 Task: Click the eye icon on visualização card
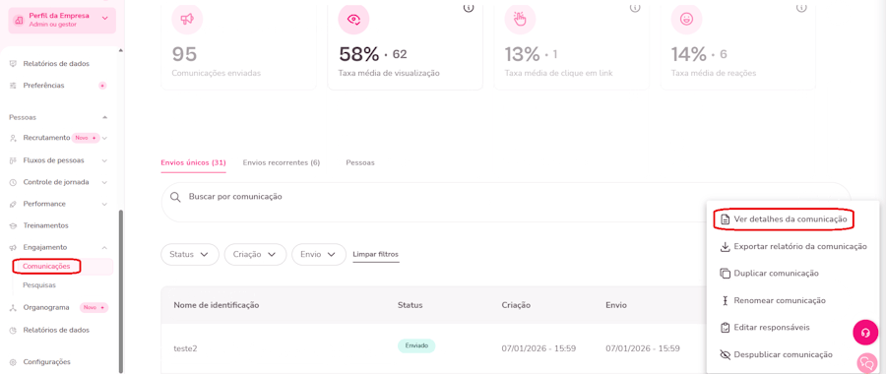353,20
